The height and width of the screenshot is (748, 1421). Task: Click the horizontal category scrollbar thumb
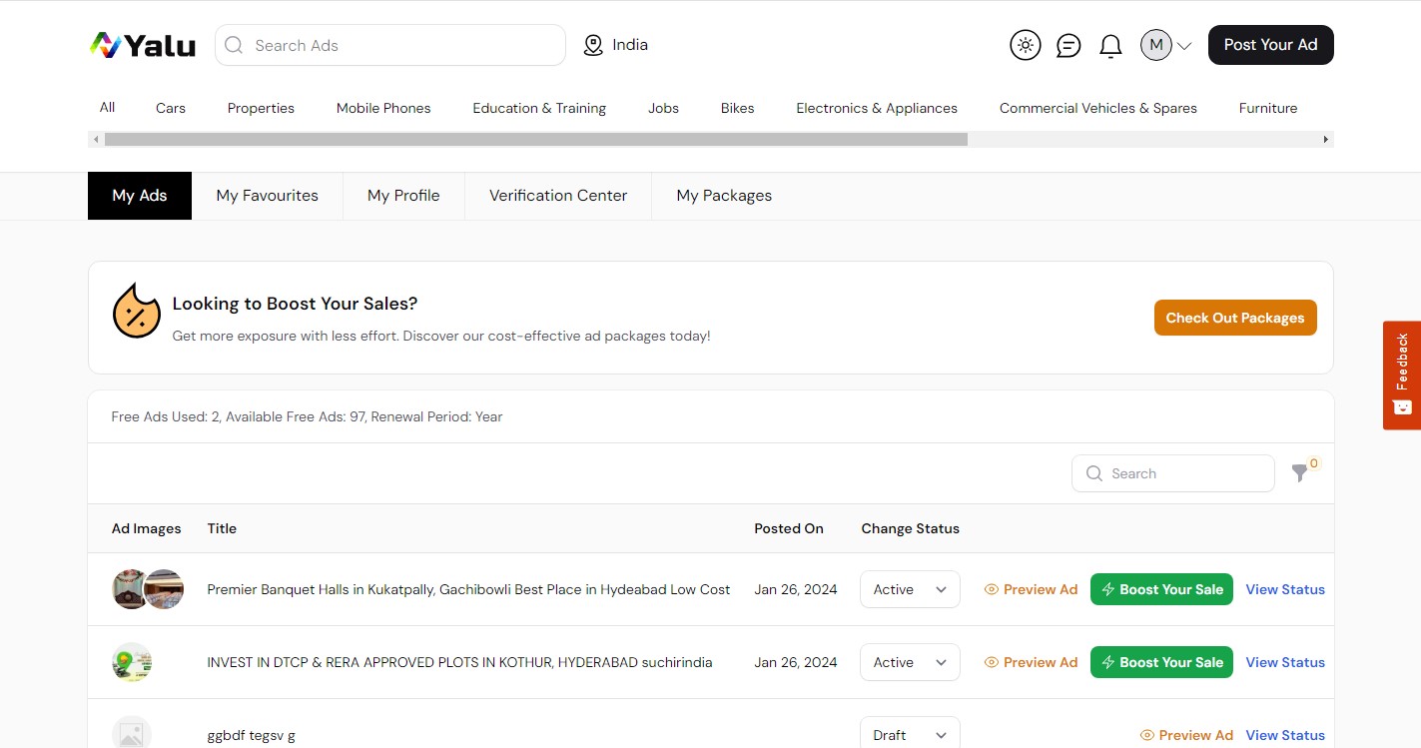536,140
